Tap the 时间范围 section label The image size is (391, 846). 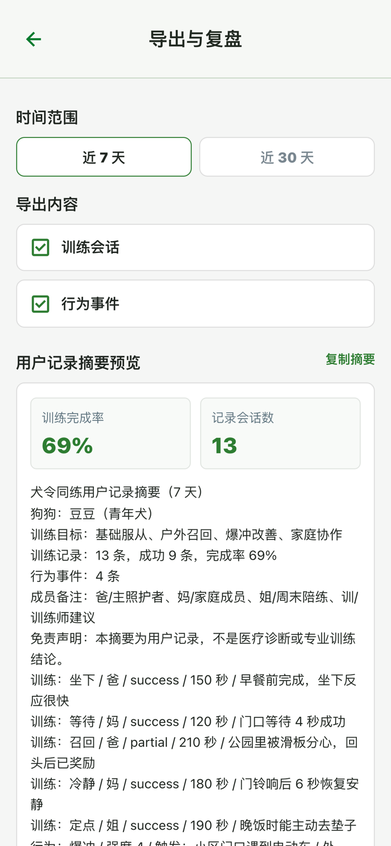tap(47, 118)
